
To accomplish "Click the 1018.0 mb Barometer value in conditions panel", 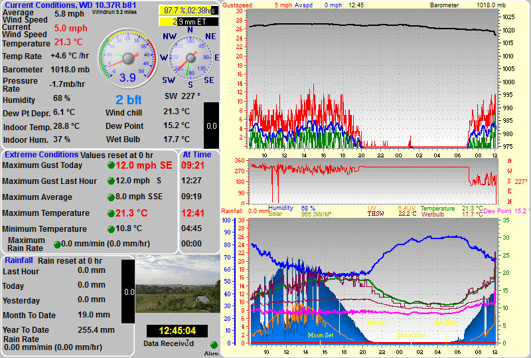I will point(70,70).
